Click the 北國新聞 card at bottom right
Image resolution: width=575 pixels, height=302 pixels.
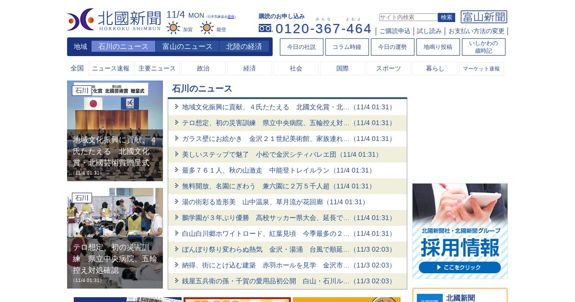coord(460,295)
